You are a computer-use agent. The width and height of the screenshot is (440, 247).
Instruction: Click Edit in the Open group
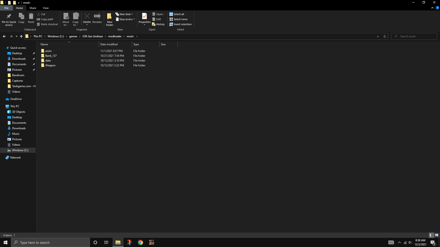pyautogui.click(x=156, y=19)
